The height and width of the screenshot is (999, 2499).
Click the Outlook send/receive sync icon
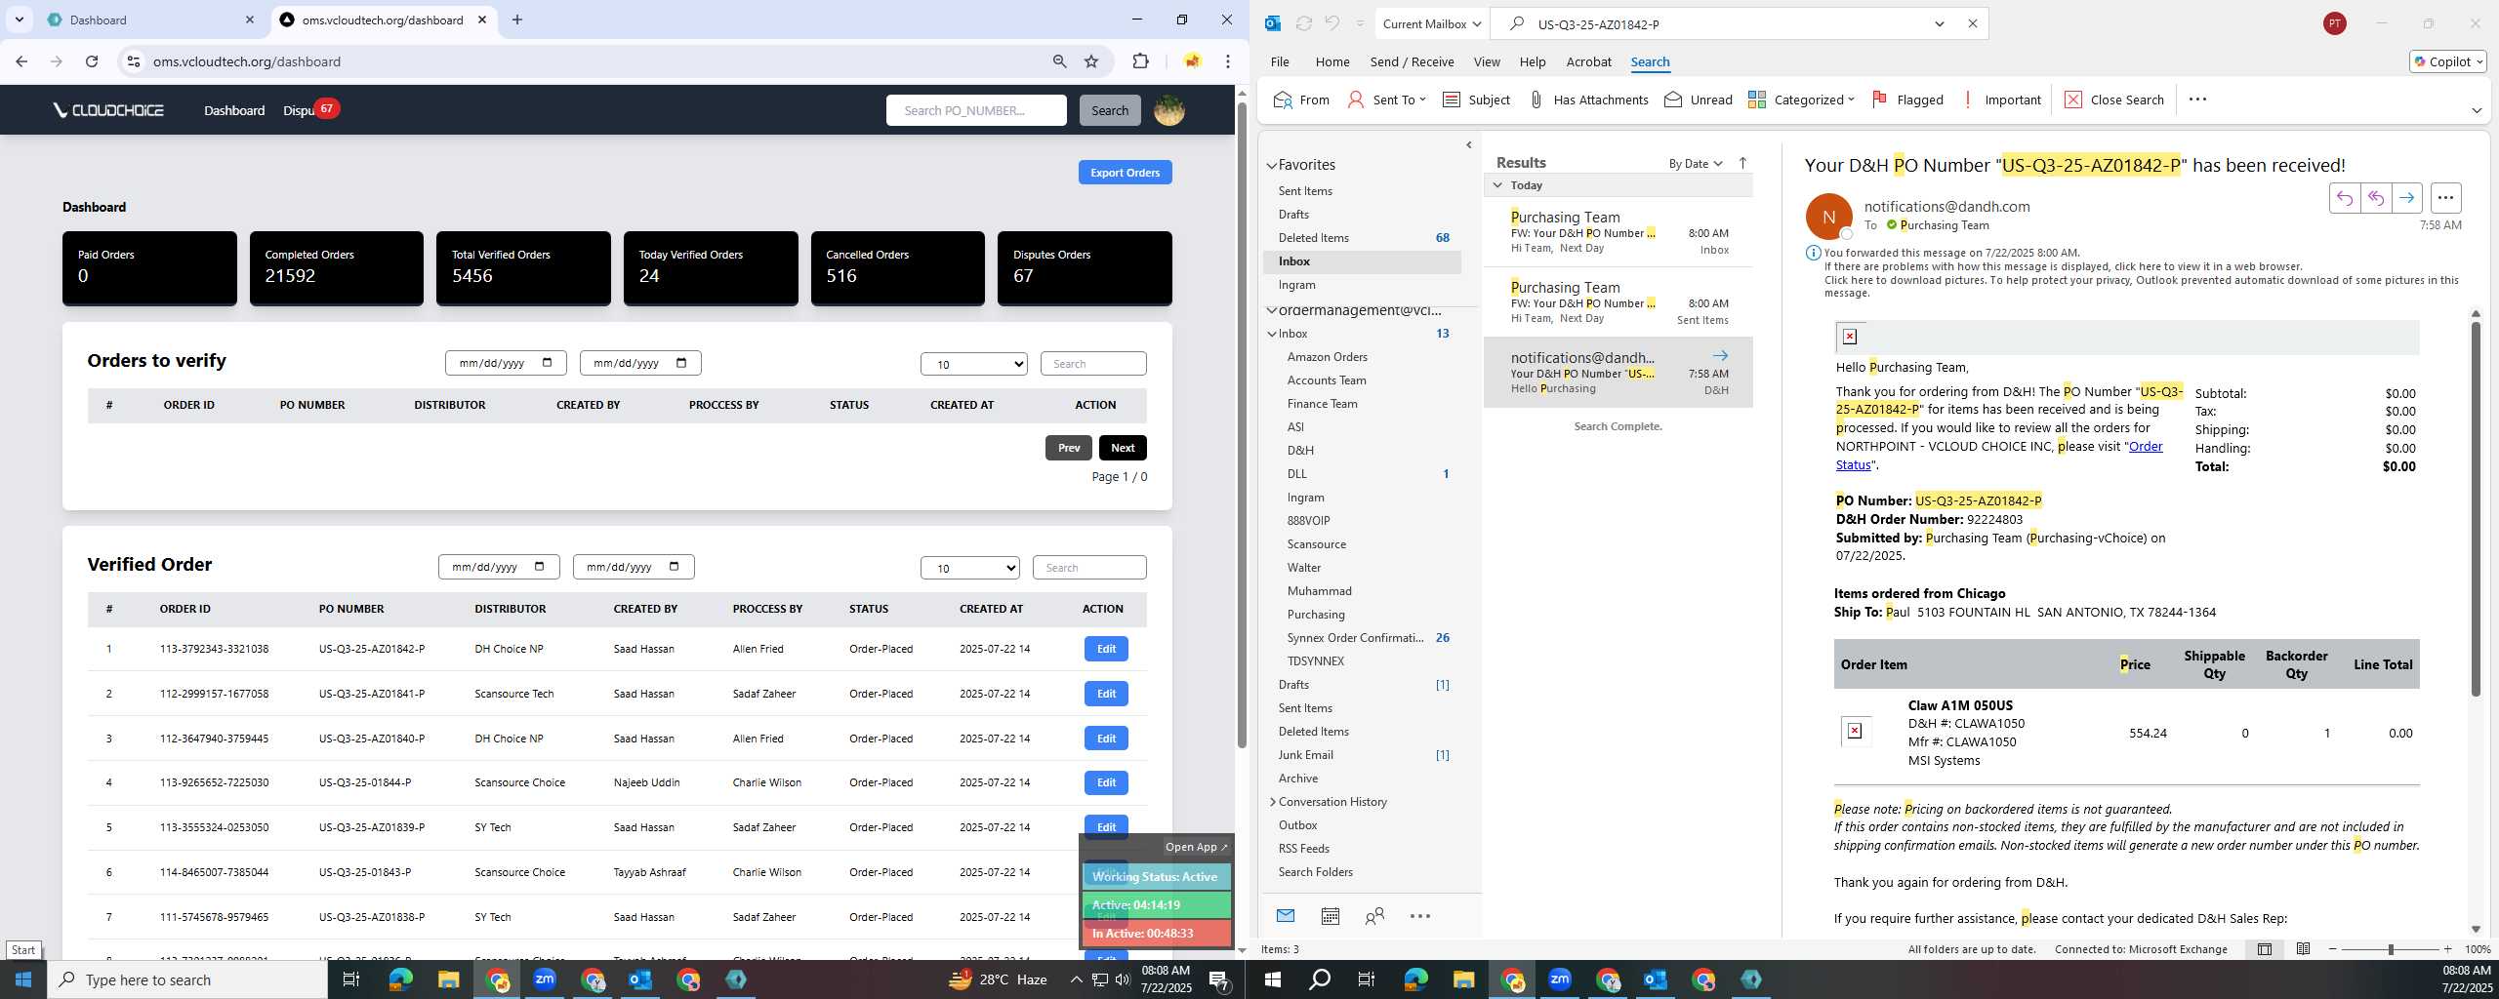coord(1303,23)
